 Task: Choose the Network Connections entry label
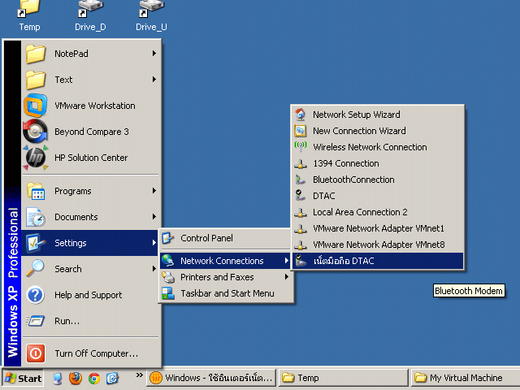(x=222, y=261)
